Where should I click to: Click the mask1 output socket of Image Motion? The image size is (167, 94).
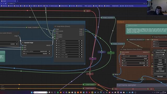(x=83, y=31)
